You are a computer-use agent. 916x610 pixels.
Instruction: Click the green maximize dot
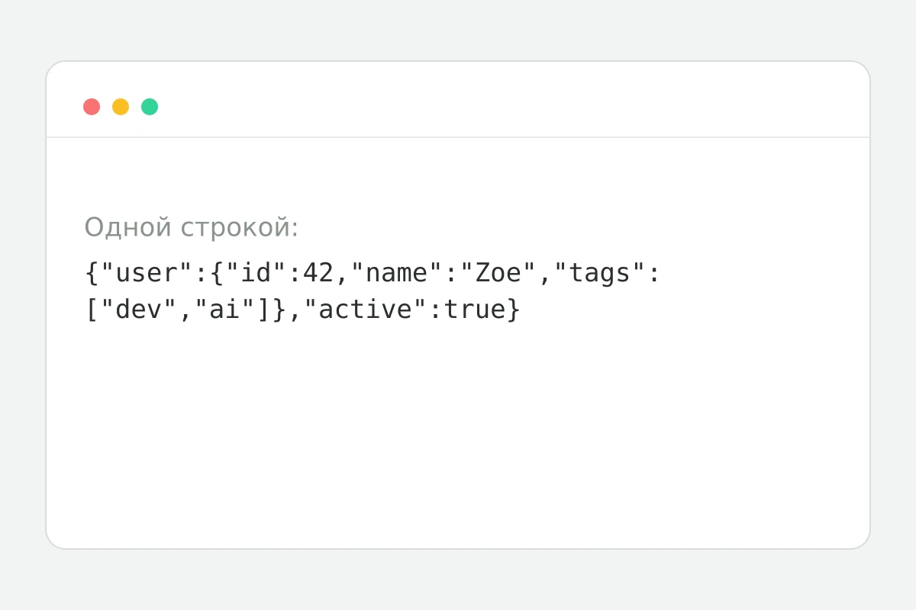coord(150,107)
